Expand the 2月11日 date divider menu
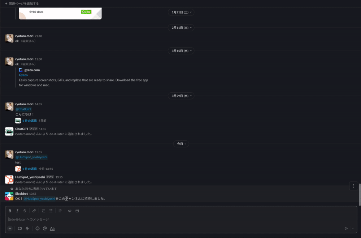The image size is (361, 238). 181,27
